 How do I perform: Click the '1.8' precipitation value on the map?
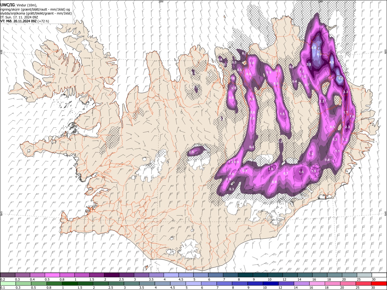click(271, 169)
